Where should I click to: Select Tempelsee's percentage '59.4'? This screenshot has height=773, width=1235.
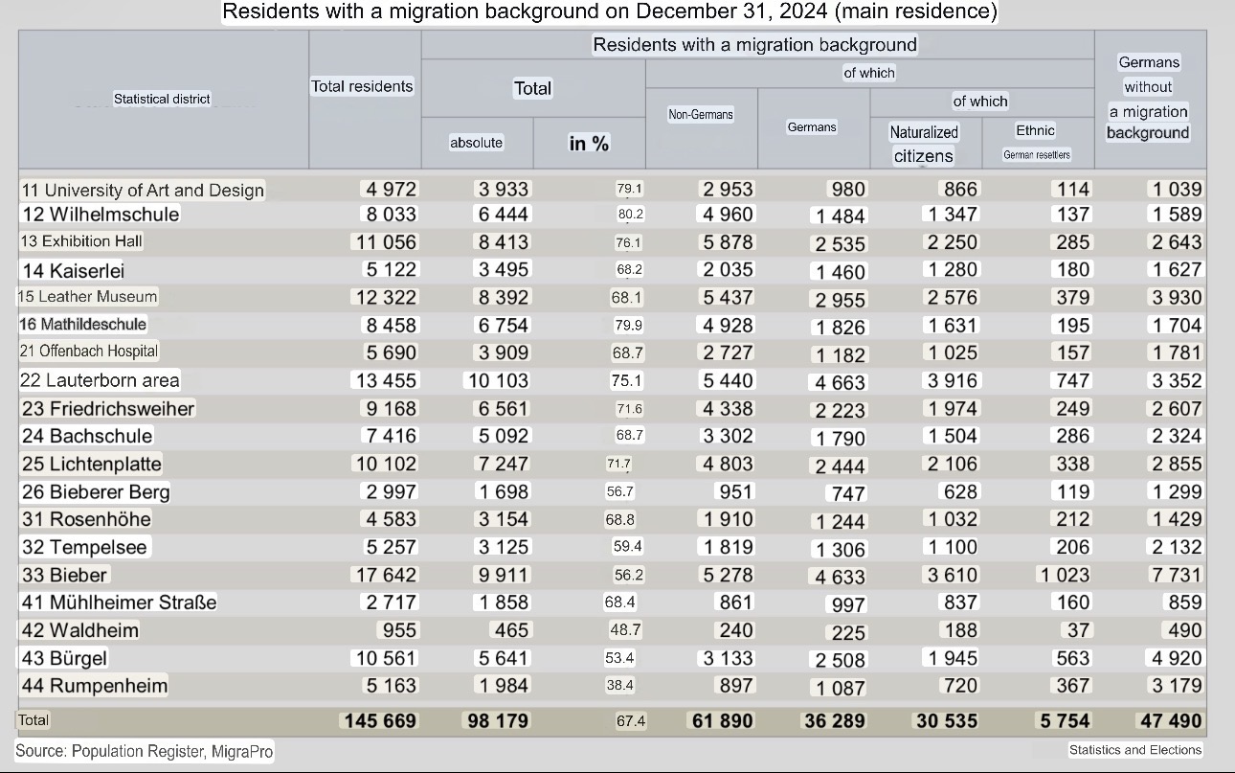coord(628,548)
